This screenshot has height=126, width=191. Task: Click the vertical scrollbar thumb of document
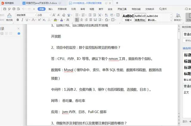pos(179,35)
